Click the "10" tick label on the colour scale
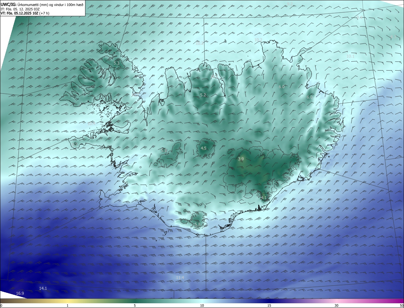 tap(202, 305)
